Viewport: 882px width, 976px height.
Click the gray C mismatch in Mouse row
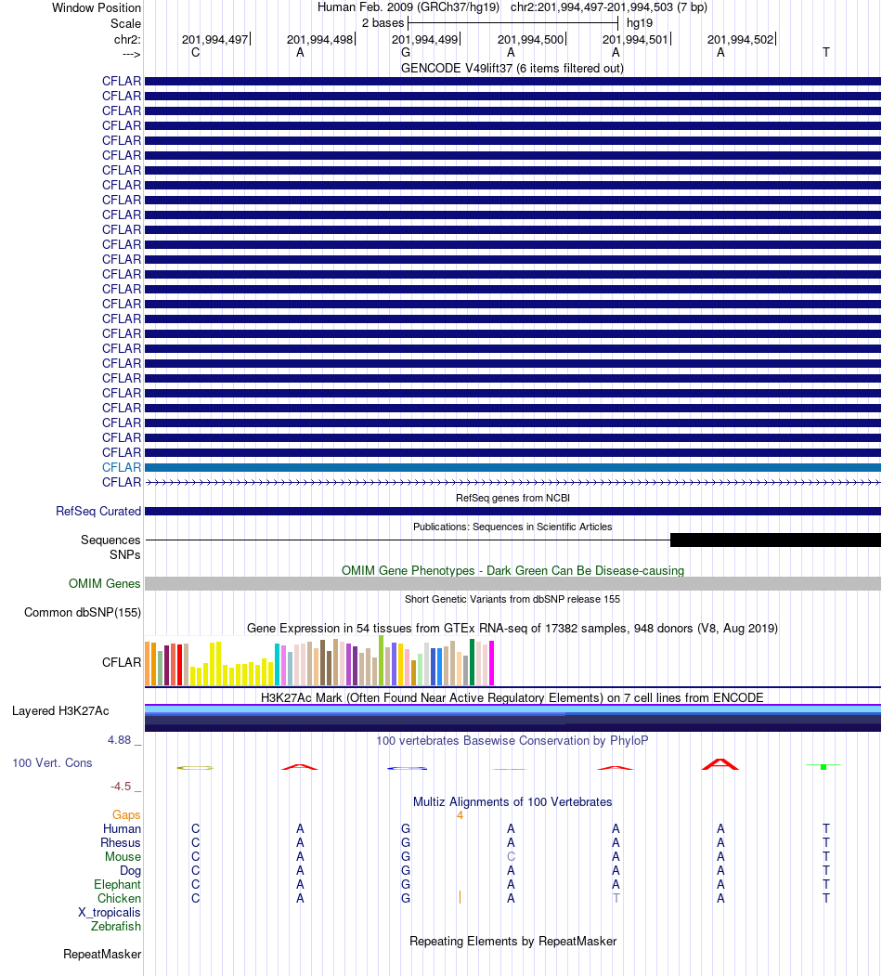click(511, 856)
